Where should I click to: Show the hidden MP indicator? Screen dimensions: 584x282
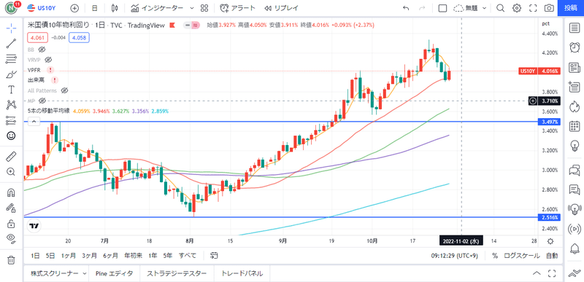click(x=42, y=101)
